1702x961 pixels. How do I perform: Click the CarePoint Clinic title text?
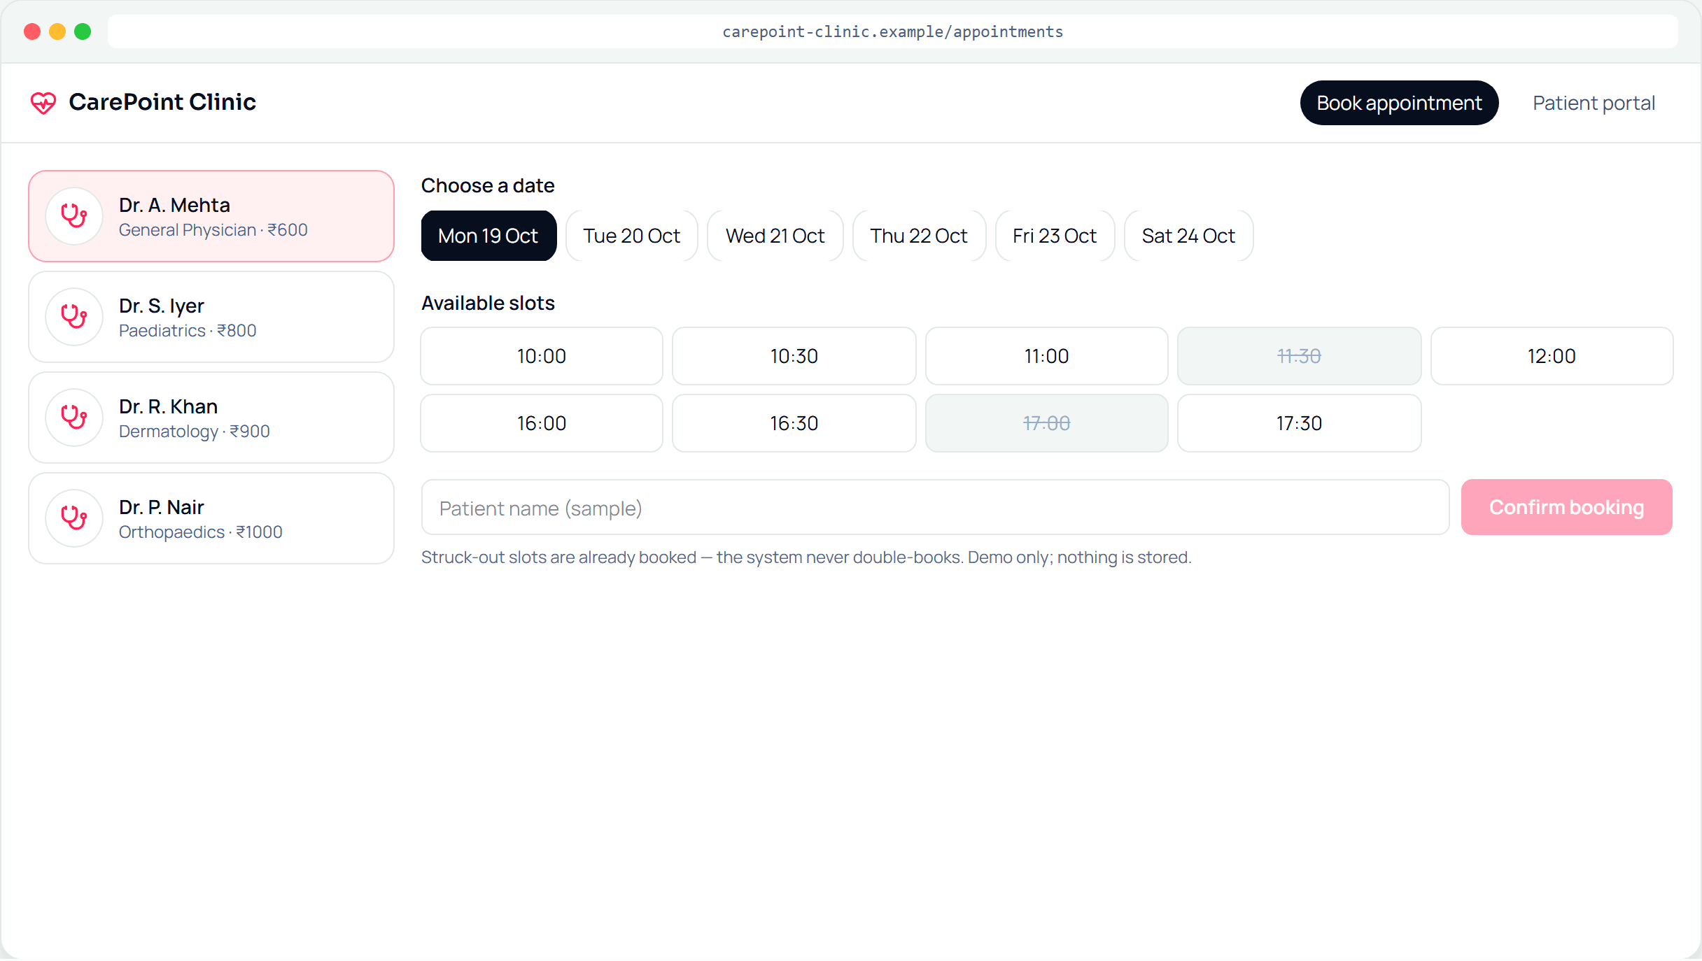[162, 102]
